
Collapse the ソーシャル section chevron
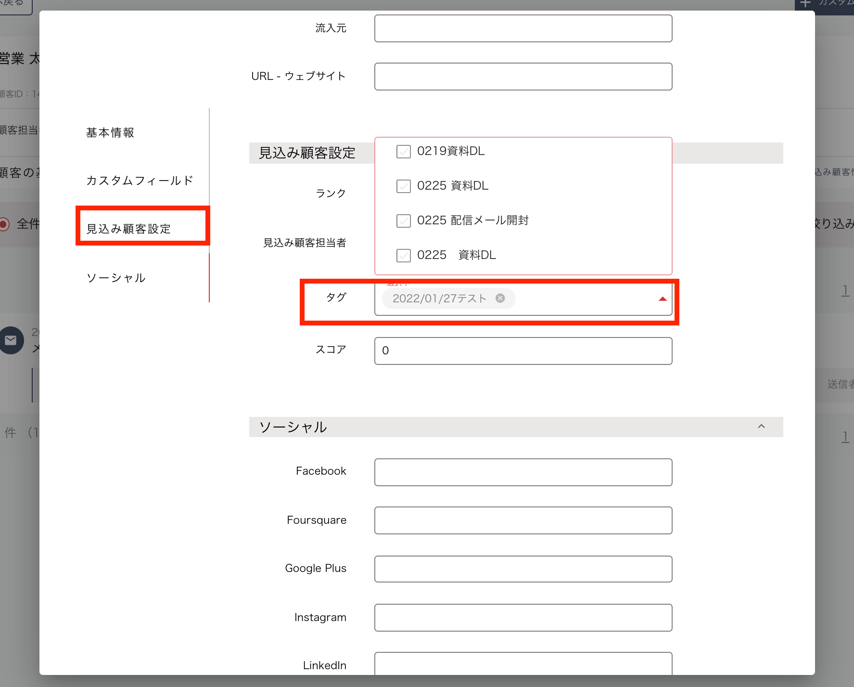tap(761, 427)
